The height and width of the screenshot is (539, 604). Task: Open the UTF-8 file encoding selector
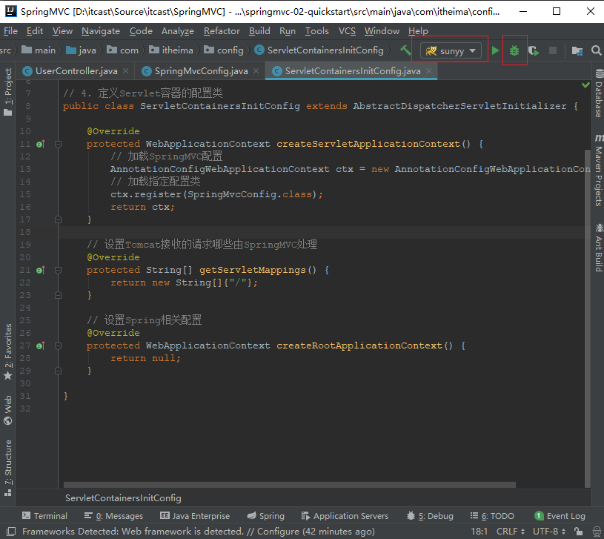click(548, 531)
